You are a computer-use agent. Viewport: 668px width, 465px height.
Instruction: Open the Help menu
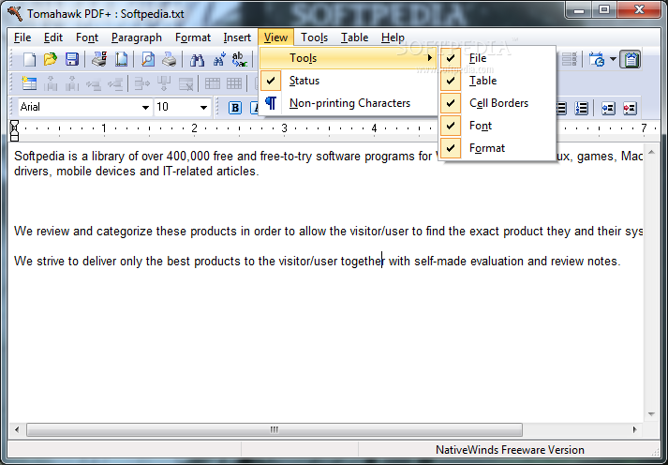click(393, 37)
